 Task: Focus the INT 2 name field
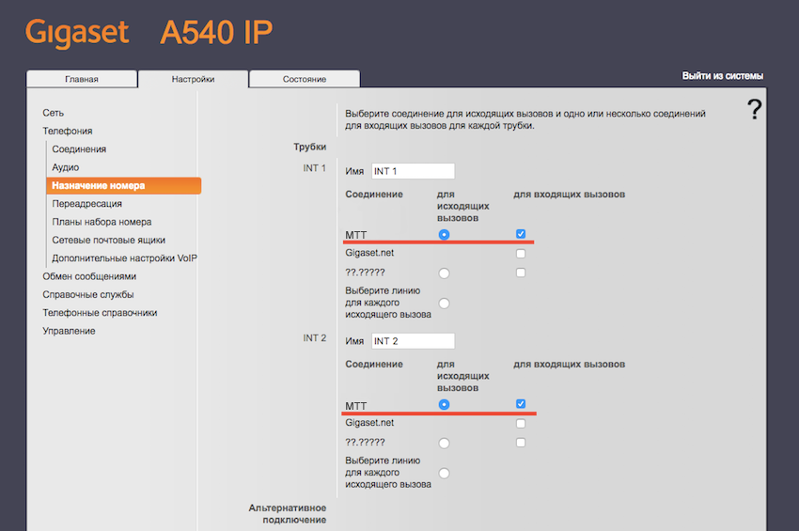pos(413,340)
